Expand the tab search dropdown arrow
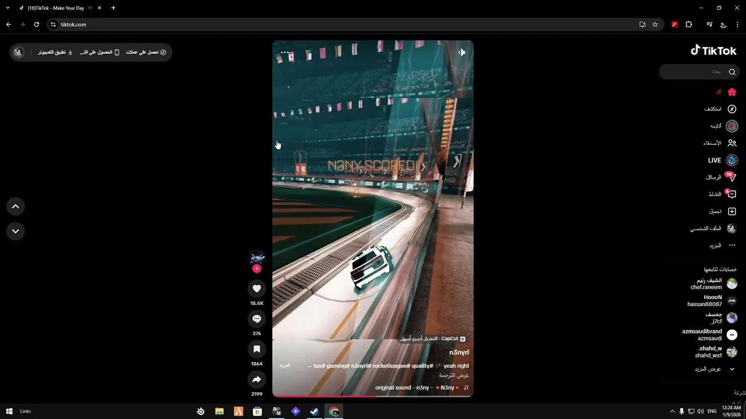746x419 pixels. 8,8
